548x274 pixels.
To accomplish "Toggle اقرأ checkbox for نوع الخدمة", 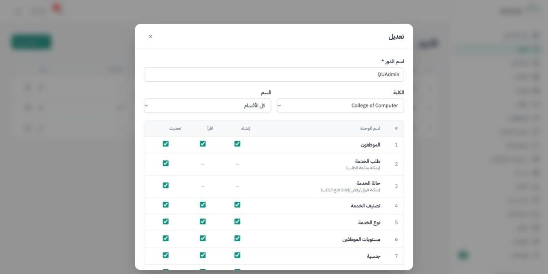I will [203, 221].
